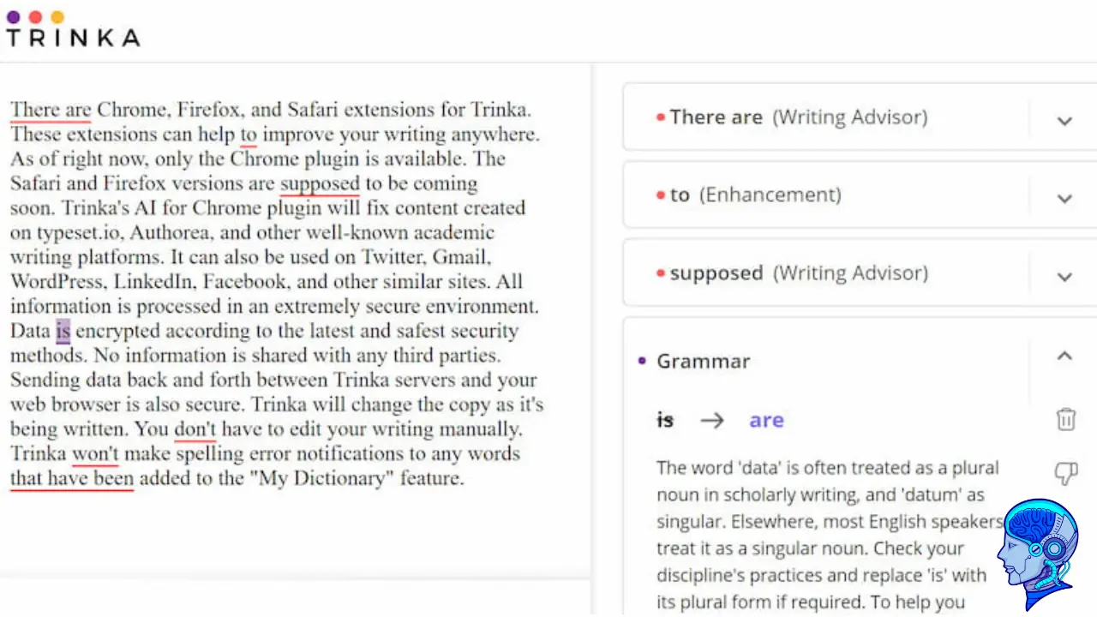Image resolution: width=1097 pixels, height=617 pixels.
Task: Click the trash icon to dismiss Grammar suggestion
Action: pyautogui.click(x=1065, y=420)
